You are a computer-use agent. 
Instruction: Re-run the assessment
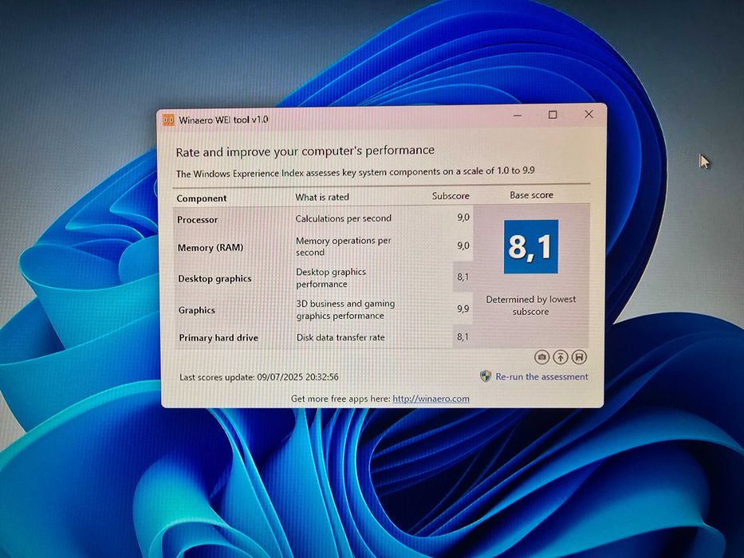541,377
